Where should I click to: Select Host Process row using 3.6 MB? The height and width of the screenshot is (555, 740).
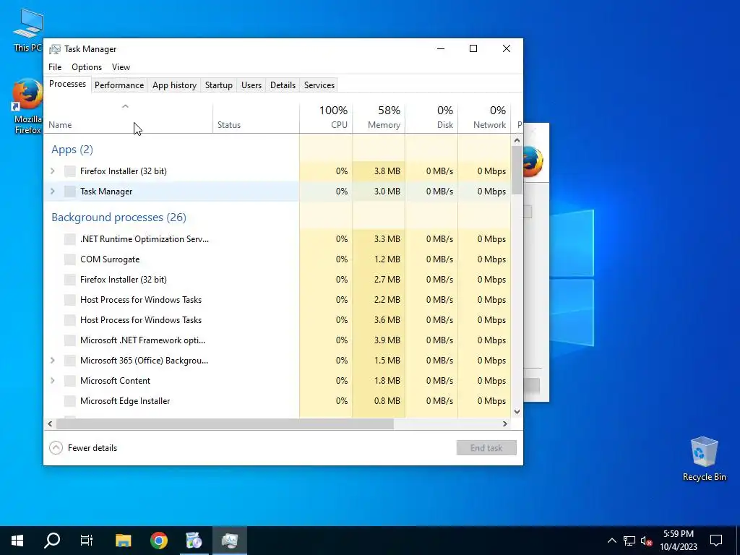tap(277, 320)
